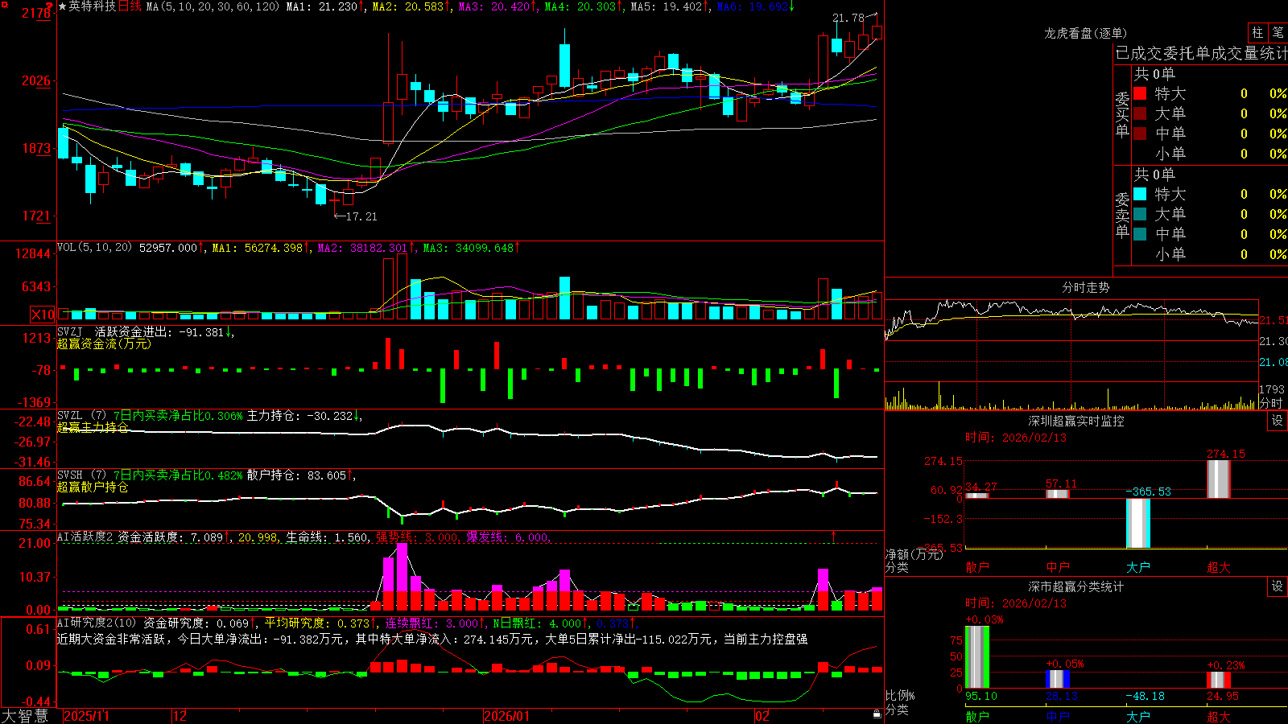Click the 委卖单 vertical section label
This screenshot has height=724, width=1288.
tap(1122, 215)
